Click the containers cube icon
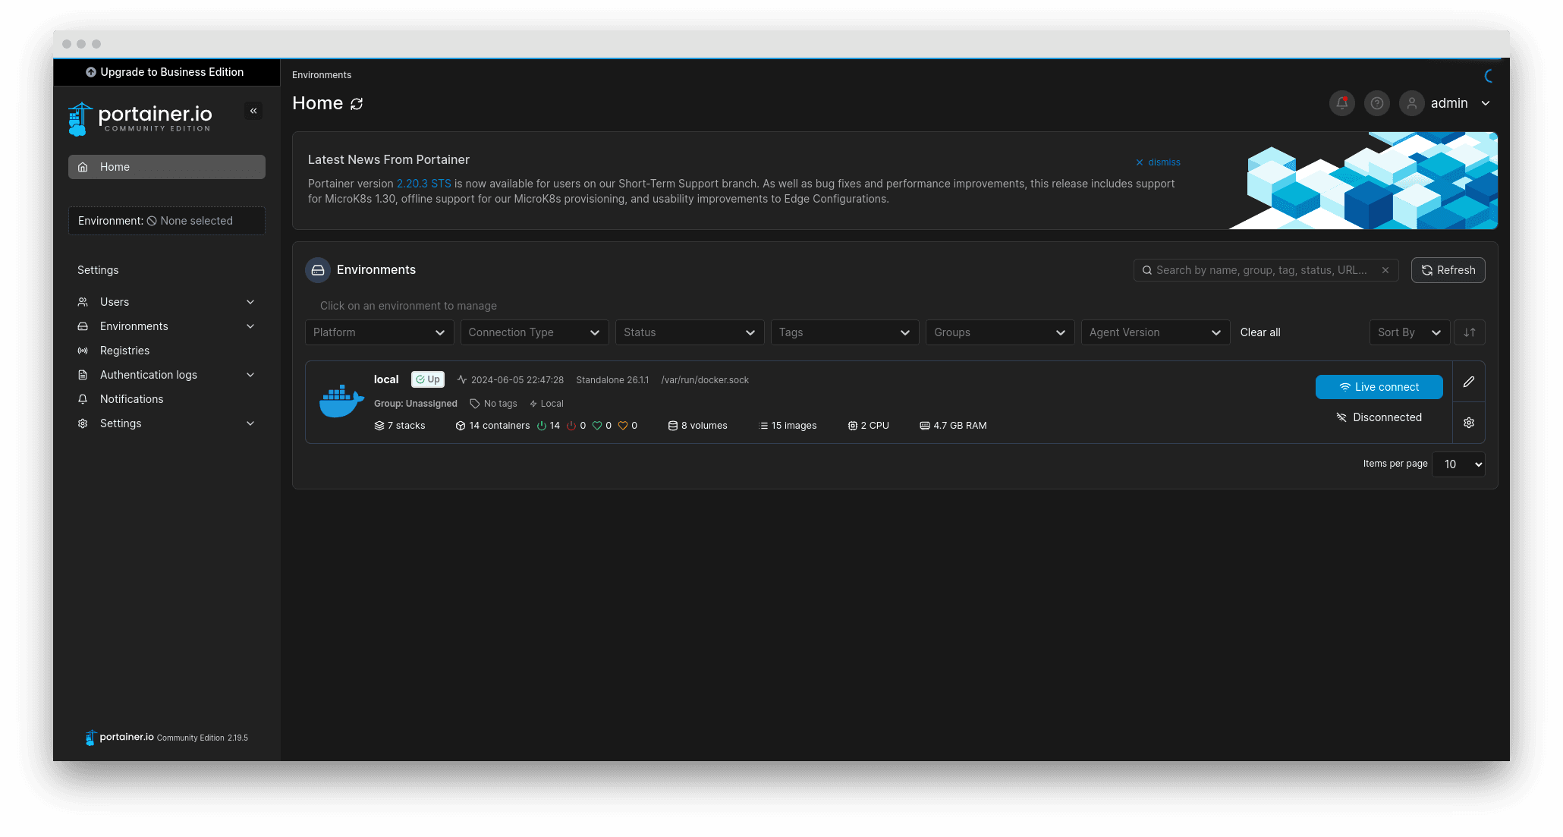Viewport: 1563px width, 837px height. click(x=461, y=426)
